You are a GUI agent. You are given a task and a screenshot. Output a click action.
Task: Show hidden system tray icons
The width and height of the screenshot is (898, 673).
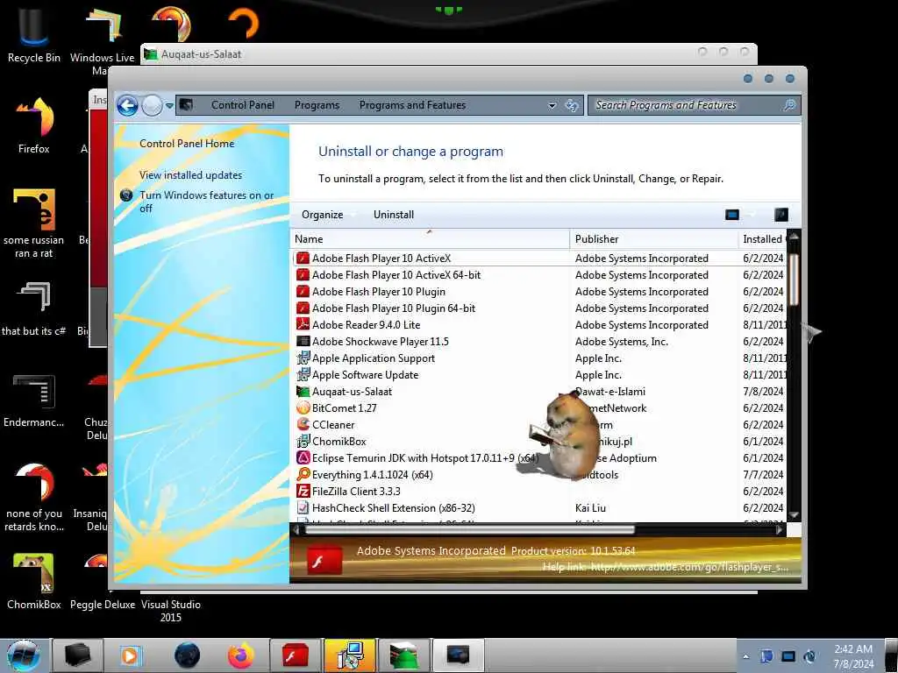point(745,656)
